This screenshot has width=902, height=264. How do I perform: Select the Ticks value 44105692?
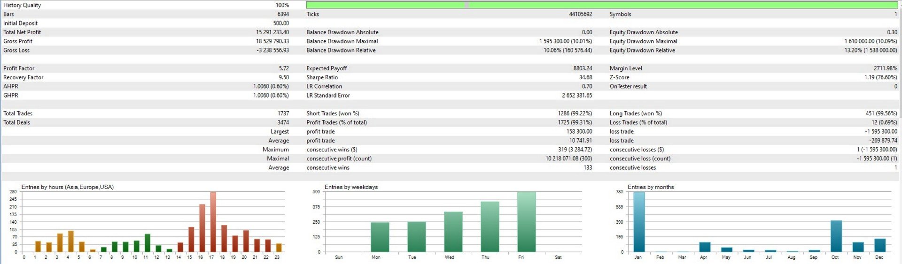[x=580, y=14]
